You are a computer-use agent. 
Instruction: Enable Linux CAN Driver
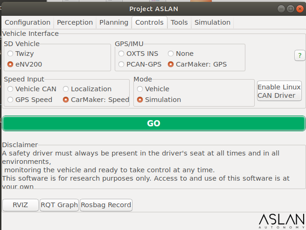click(279, 91)
